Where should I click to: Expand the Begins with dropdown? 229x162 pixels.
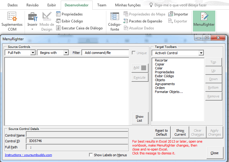66,53
